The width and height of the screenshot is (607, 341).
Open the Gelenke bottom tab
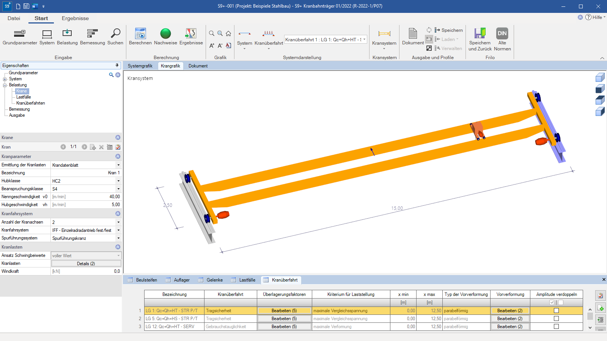[210, 280]
